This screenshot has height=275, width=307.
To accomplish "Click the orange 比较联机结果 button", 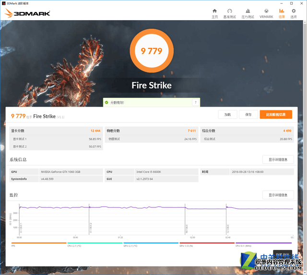I will pos(276,115).
